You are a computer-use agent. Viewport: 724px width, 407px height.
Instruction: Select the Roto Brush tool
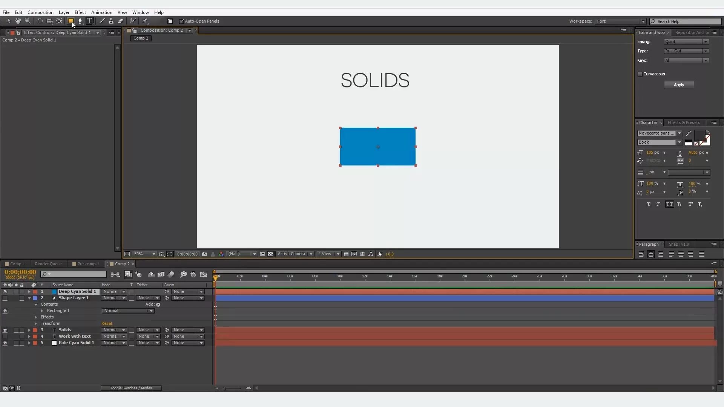coord(133,21)
